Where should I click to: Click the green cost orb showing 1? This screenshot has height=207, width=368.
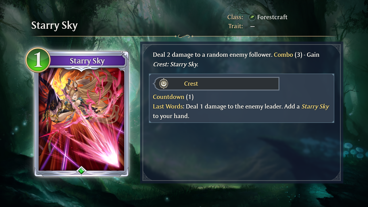point(38,60)
